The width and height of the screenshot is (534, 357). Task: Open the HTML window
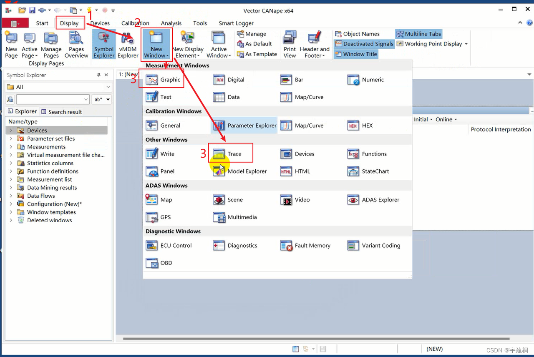pos(295,171)
